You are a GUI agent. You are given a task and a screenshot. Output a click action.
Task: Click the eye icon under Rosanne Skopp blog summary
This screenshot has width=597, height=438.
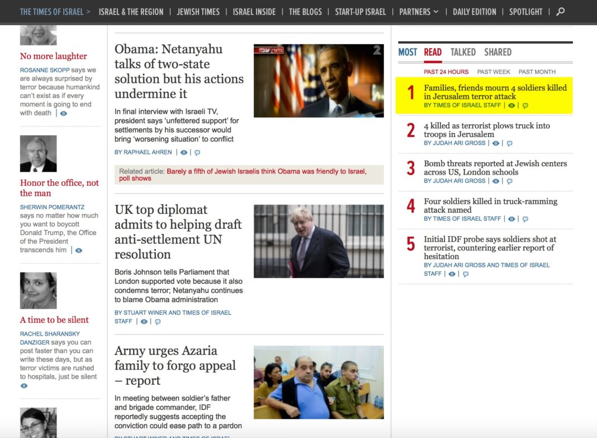coord(64,114)
